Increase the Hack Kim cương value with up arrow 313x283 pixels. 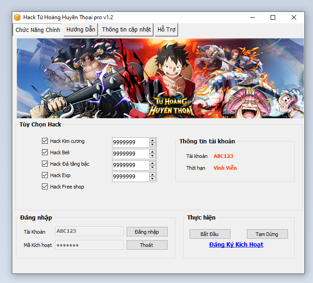[x=152, y=140]
